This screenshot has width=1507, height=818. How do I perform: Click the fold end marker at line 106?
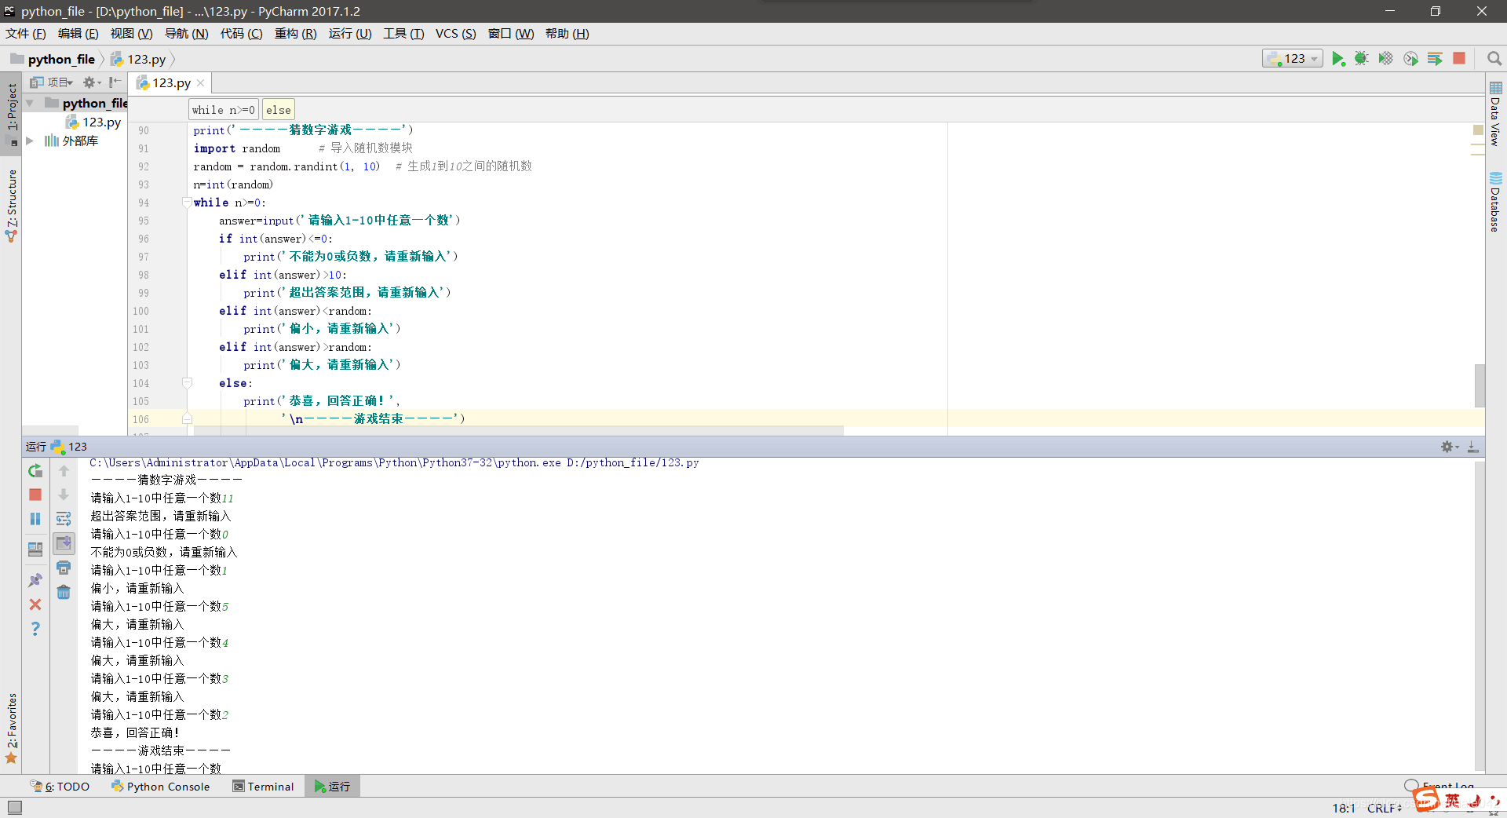pyautogui.click(x=187, y=419)
